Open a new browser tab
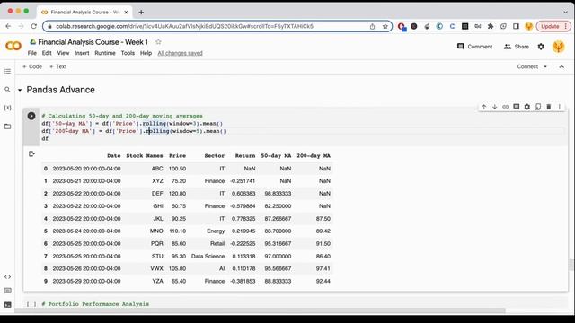The image size is (575, 323). coord(141,12)
